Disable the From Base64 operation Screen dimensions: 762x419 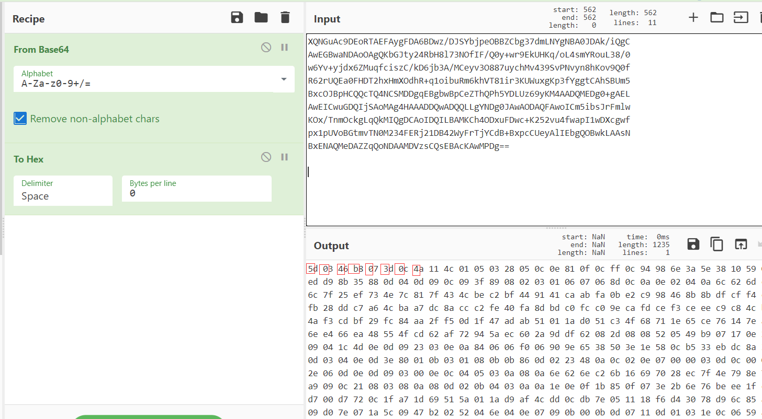tap(265, 47)
